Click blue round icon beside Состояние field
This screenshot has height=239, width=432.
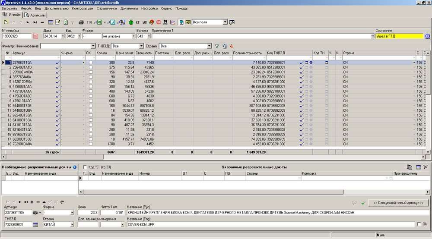click(x=427, y=36)
